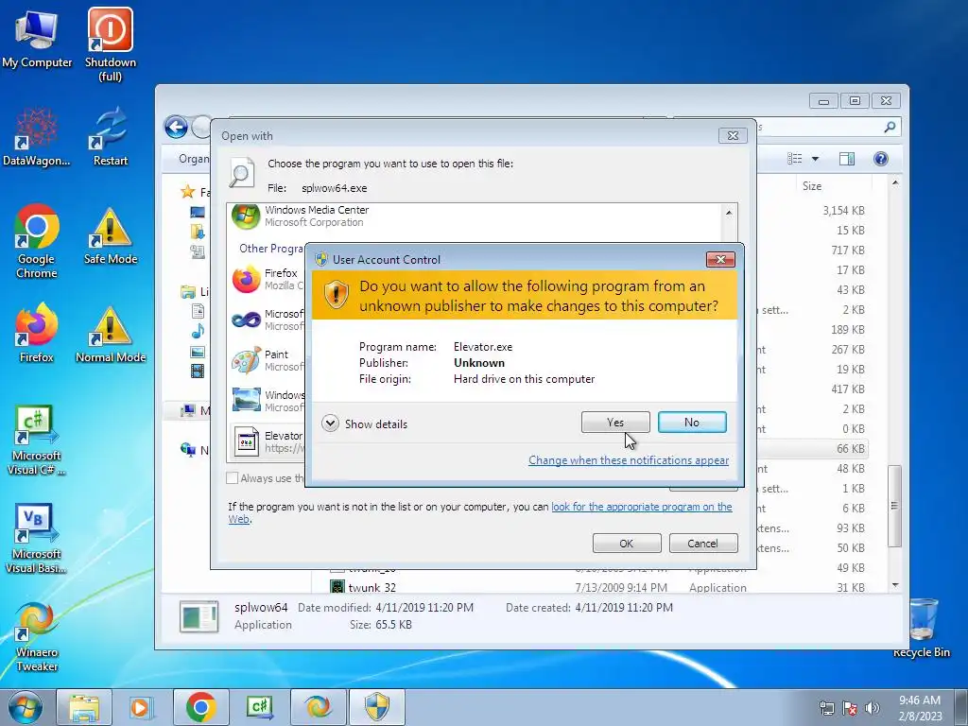968x726 pixels.
Task: Open Normal Mode desktop shortcut
Action: click(x=111, y=334)
